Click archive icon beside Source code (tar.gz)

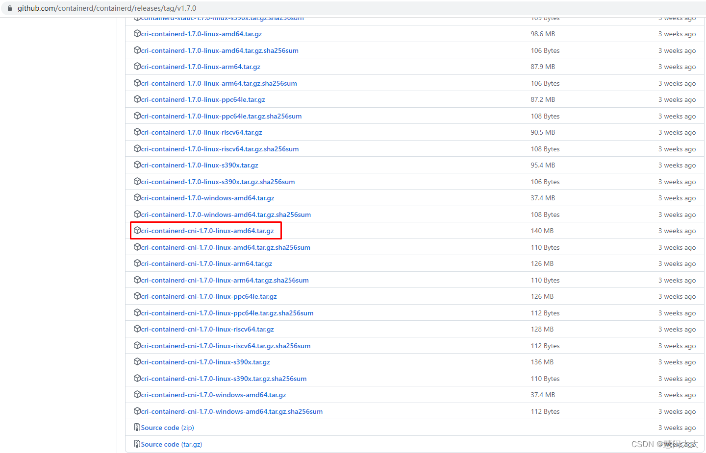(137, 444)
